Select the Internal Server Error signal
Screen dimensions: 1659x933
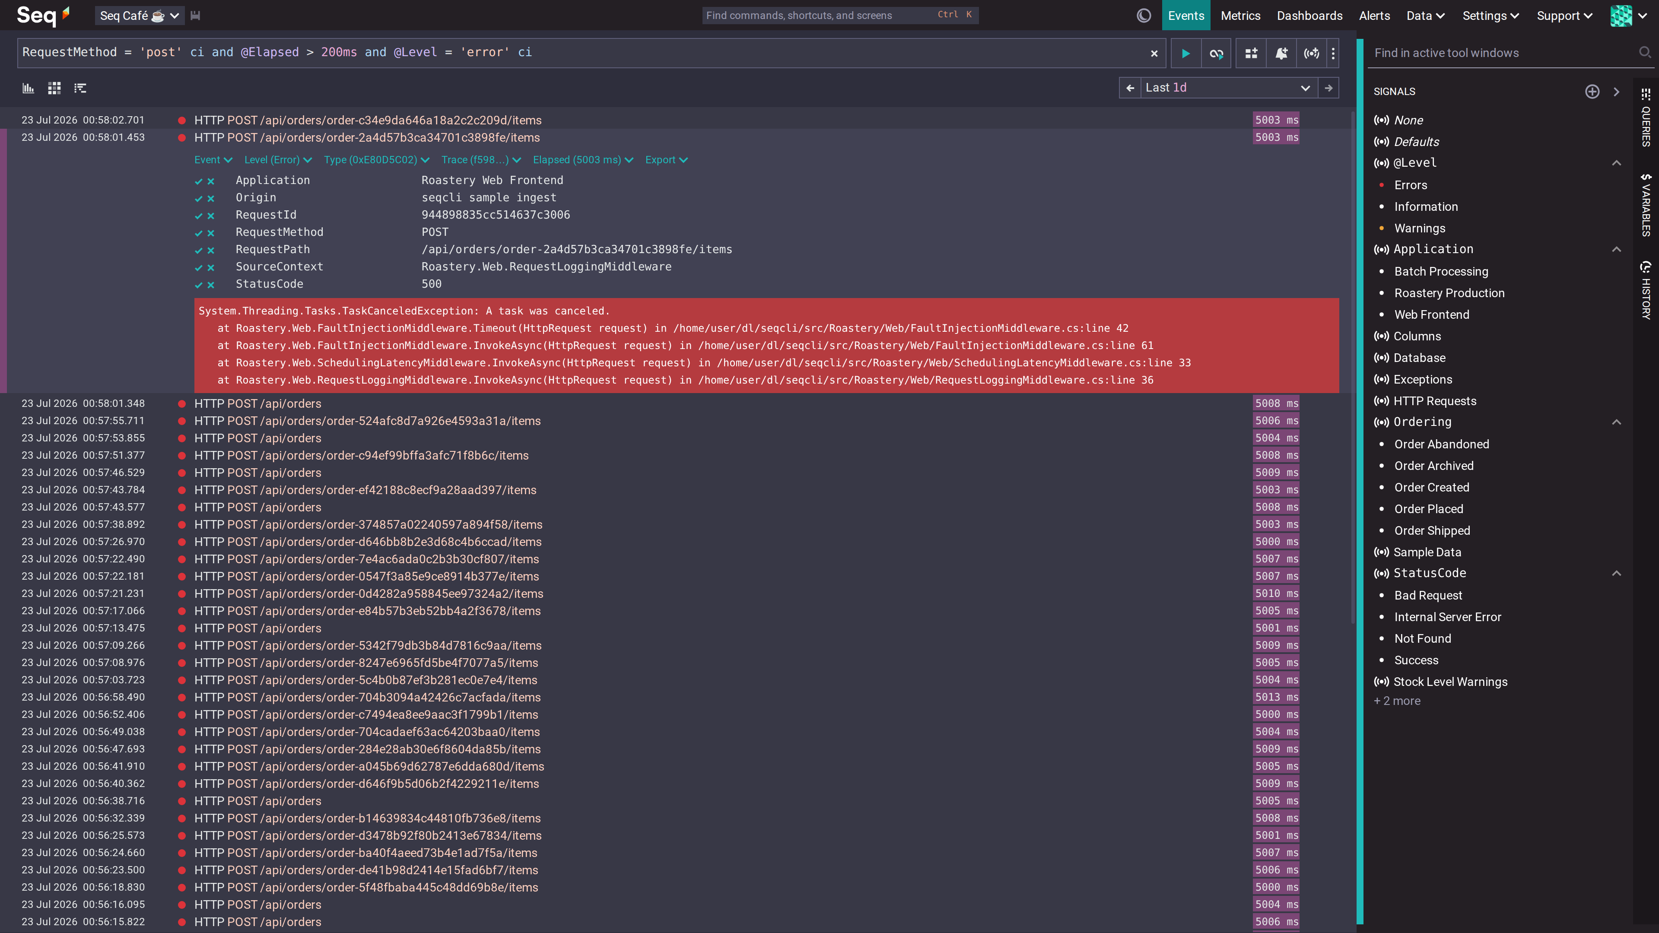point(1447,618)
